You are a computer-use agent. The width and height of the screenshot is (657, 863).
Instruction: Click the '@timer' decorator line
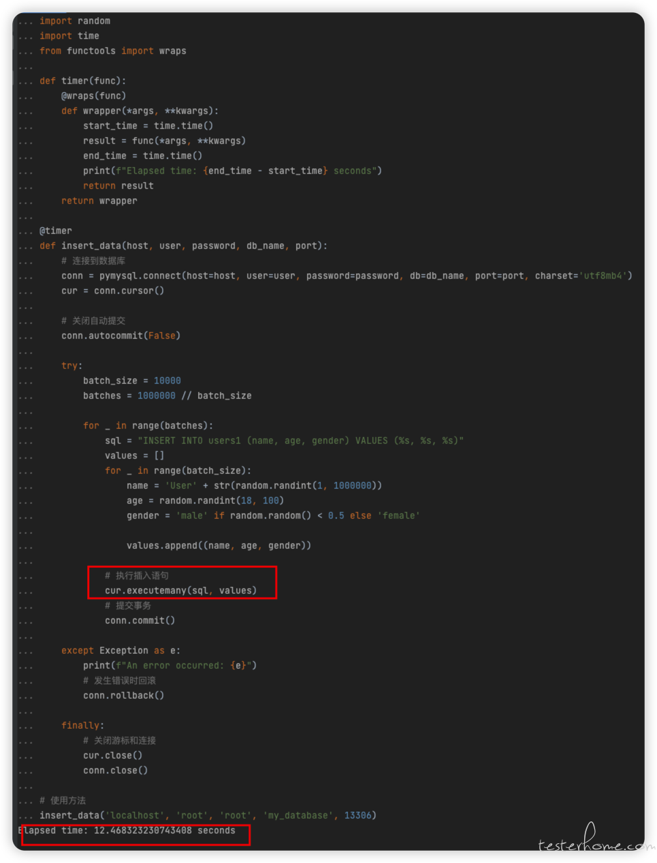tap(56, 231)
